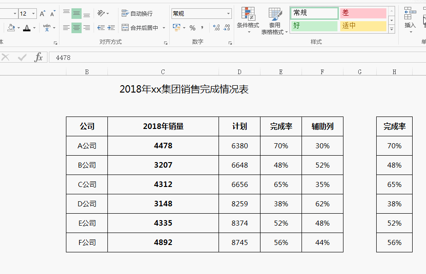The height and width of the screenshot is (274, 426).
Task: Click the paint bucket fill icon
Action: [x=11, y=28]
